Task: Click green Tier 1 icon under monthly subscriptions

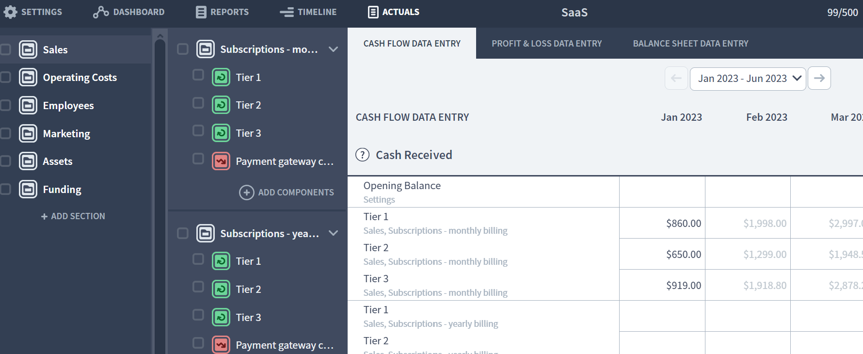Action: pos(221,77)
